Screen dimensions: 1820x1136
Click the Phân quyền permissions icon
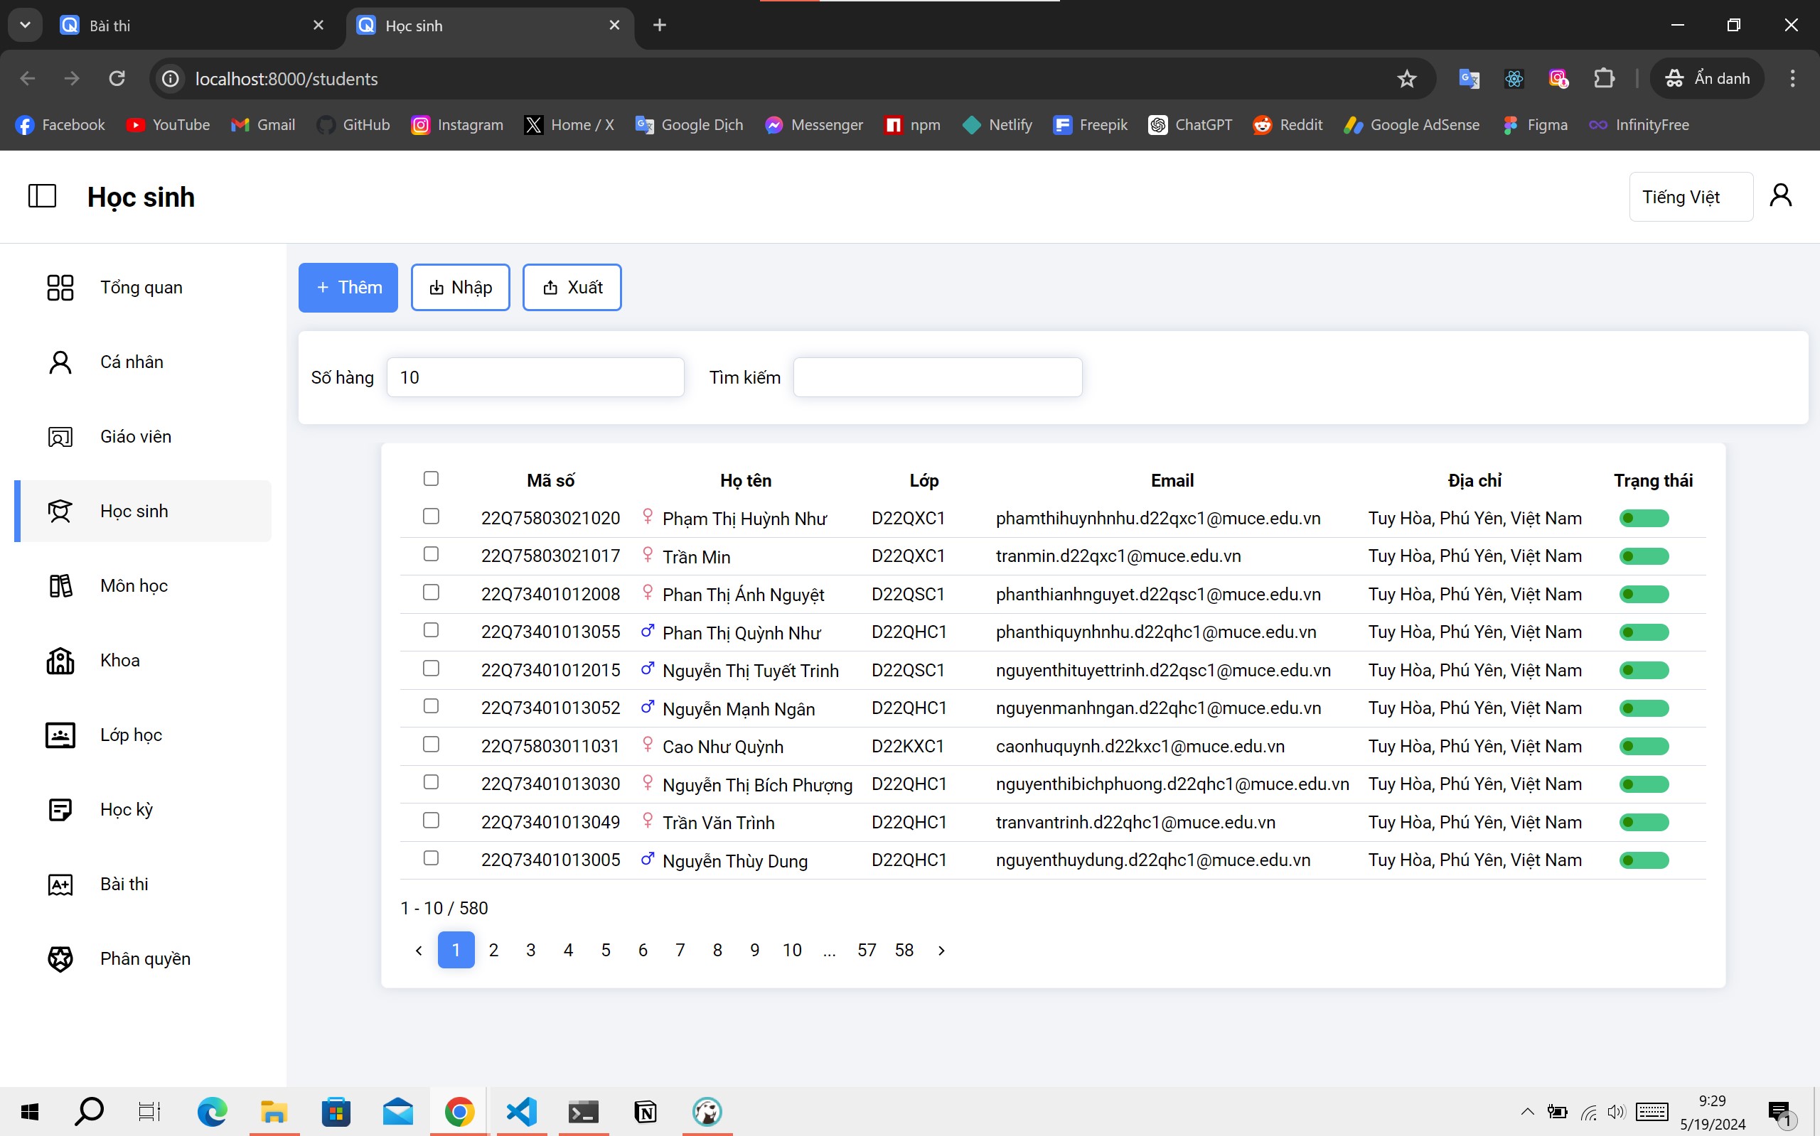[x=59, y=958]
